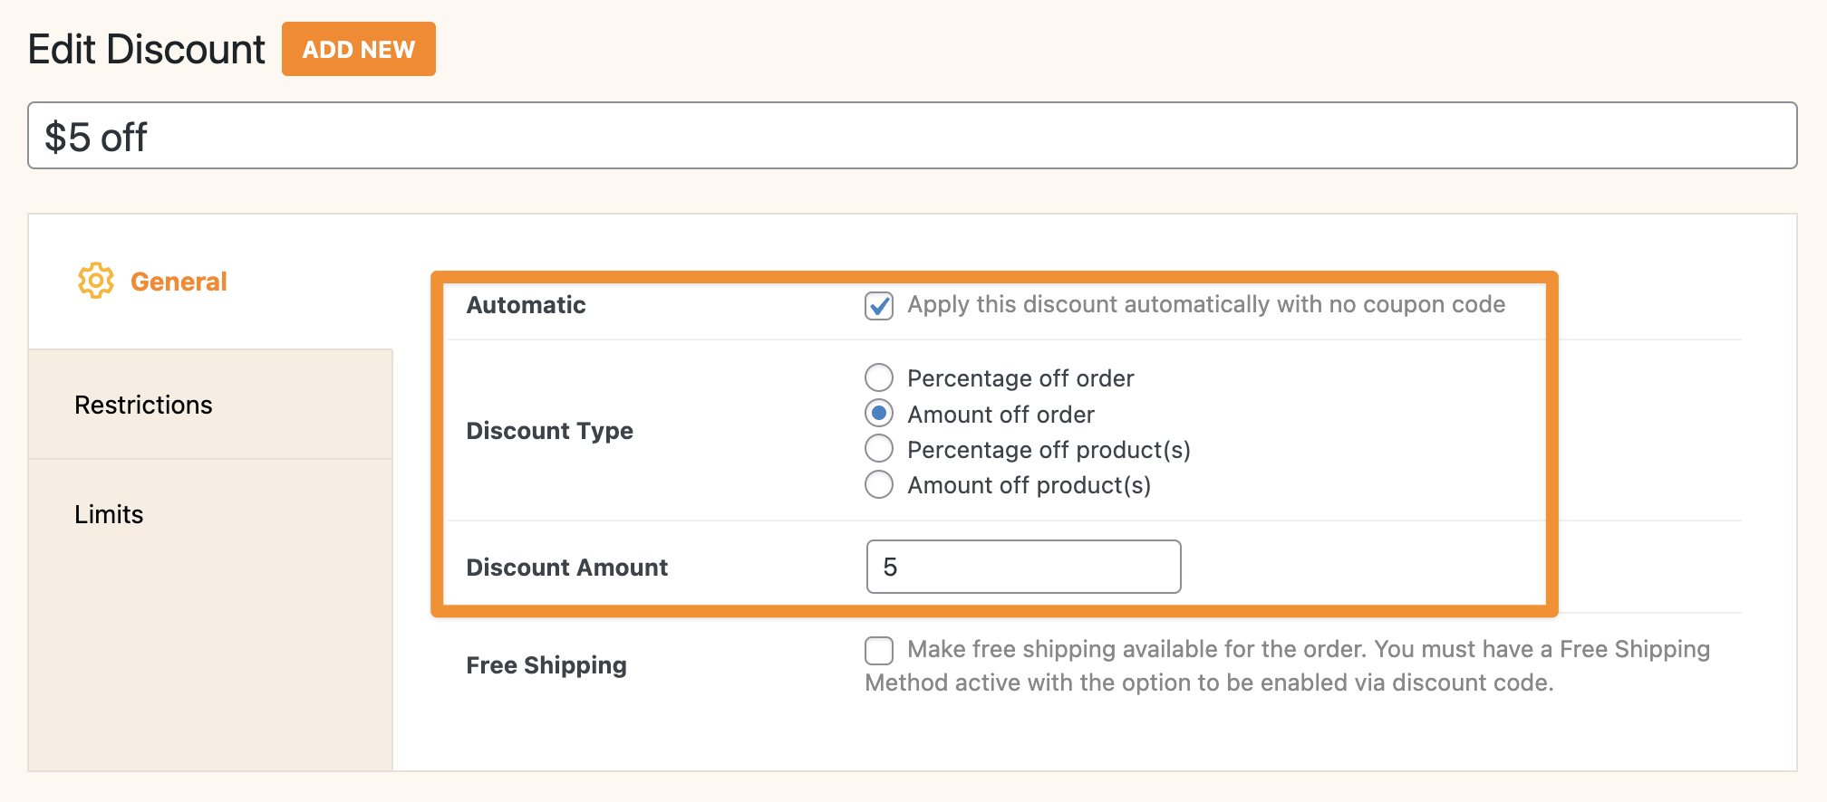This screenshot has height=802, width=1827.
Task: Choose Amount off product(s) option
Action: click(878, 484)
